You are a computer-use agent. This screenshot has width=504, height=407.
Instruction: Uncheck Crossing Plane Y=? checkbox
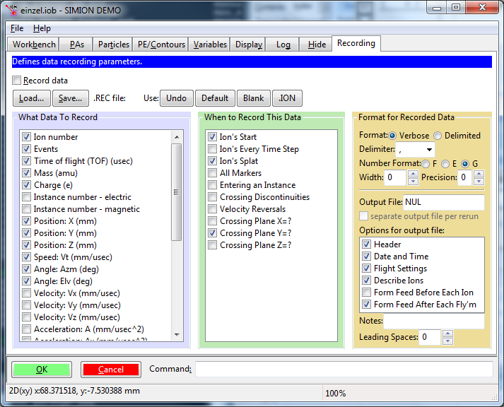coord(213,233)
